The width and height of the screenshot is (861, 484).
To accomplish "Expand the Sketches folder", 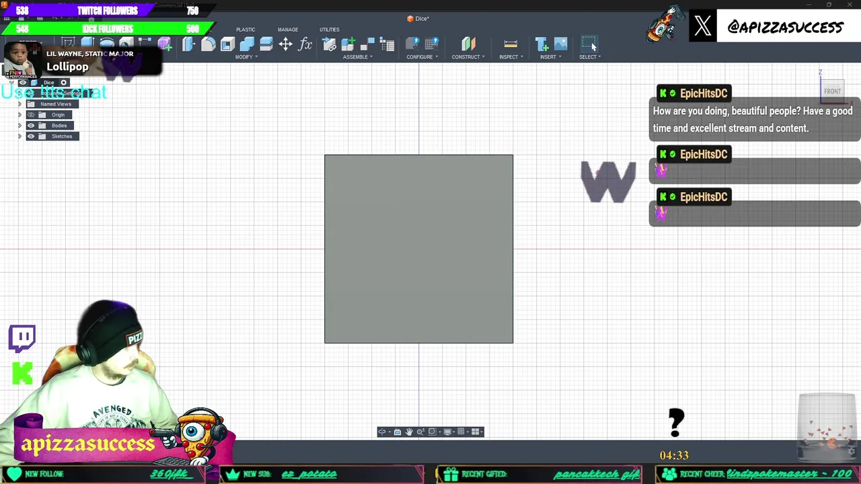I will point(20,136).
